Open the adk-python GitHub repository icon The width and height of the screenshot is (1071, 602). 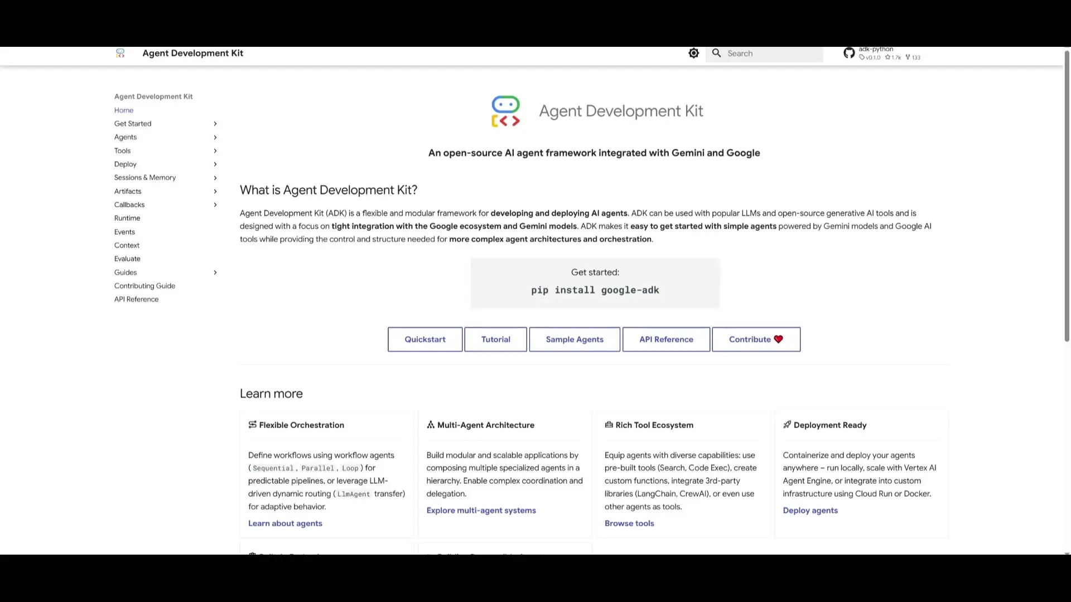(849, 53)
